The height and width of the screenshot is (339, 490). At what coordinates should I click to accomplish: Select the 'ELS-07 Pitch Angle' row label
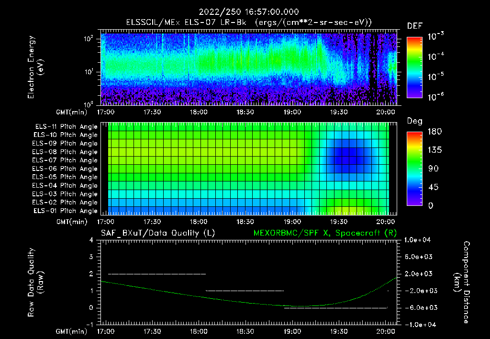click(65, 160)
